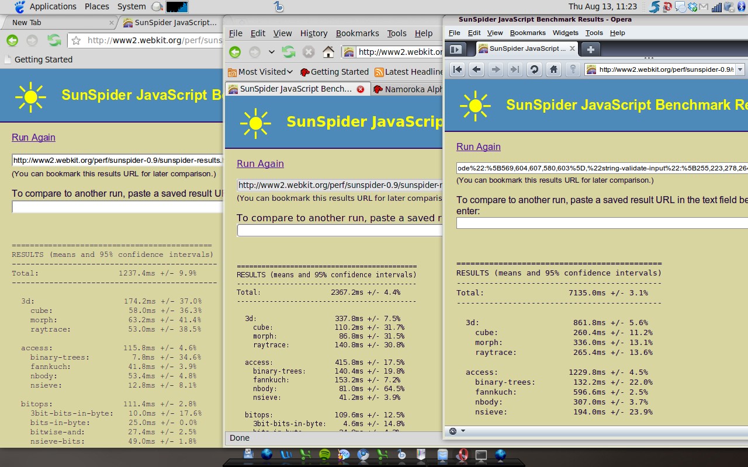Image resolution: width=748 pixels, height=467 pixels.
Task: Open the Spotify icon in the dock
Action: tap(325, 454)
